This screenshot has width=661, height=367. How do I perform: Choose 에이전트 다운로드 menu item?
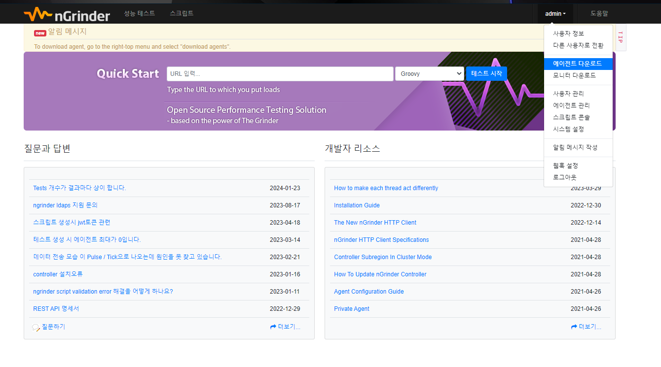[x=578, y=64]
